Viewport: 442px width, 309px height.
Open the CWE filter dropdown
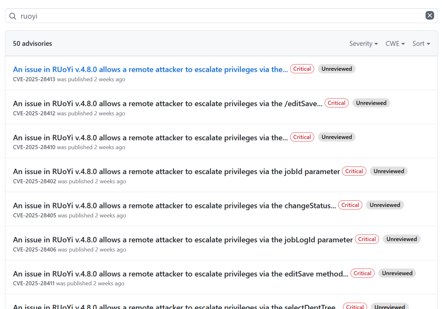(x=395, y=44)
